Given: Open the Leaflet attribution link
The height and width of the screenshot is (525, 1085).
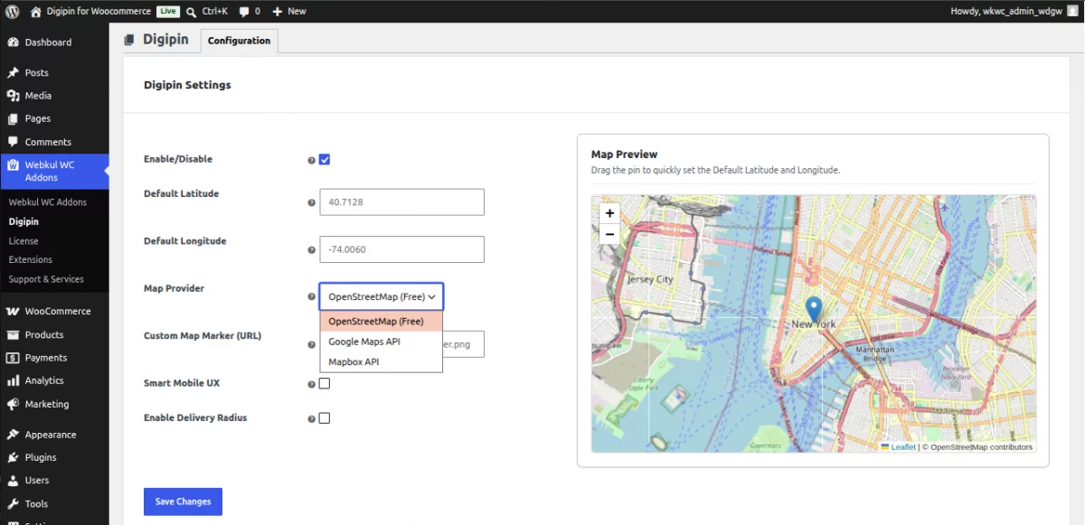Looking at the screenshot, I should [x=903, y=447].
